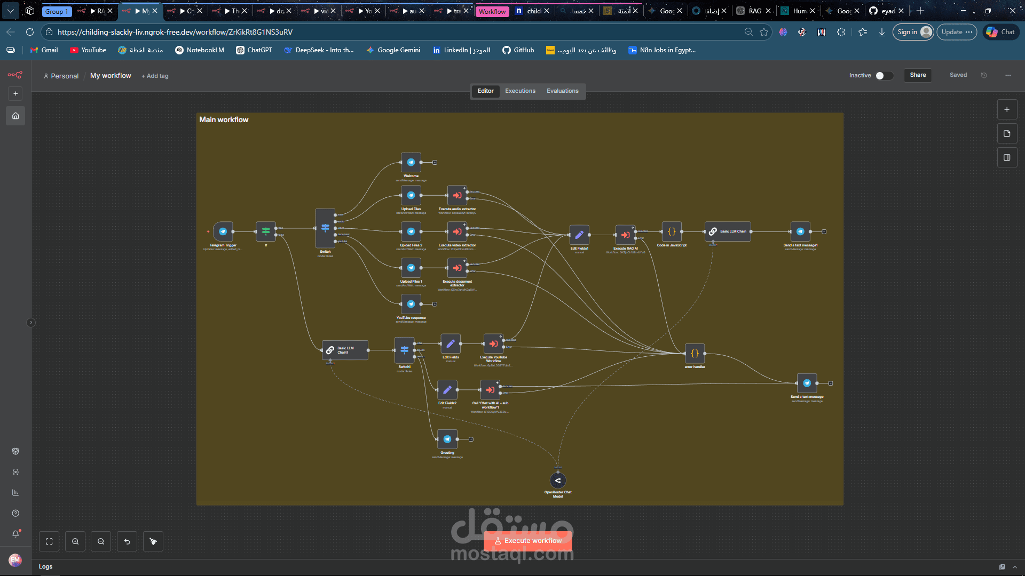Click the Telegram Trigger node icon

(x=223, y=231)
